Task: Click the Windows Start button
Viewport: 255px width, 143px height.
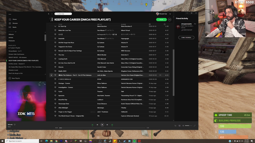Action: (2, 141)
